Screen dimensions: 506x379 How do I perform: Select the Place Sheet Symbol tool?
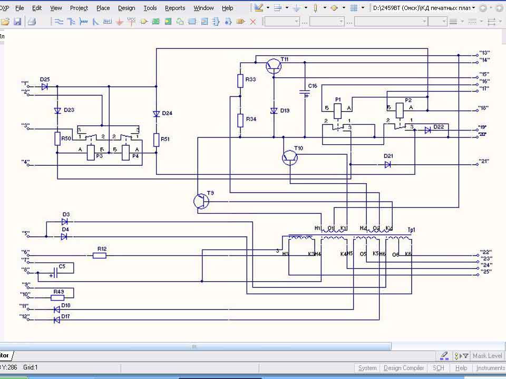[x=156, y=22]
